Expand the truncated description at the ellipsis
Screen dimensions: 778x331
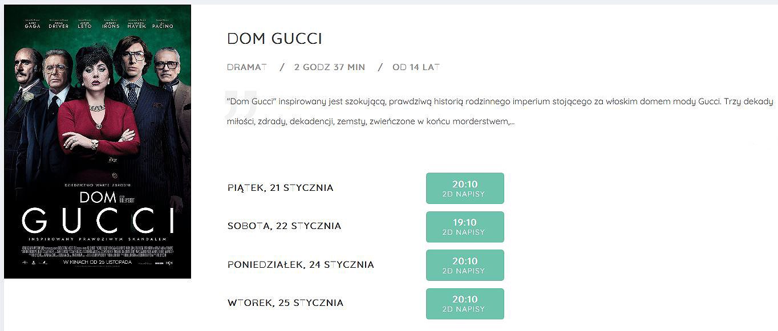(x=512, y=122)
